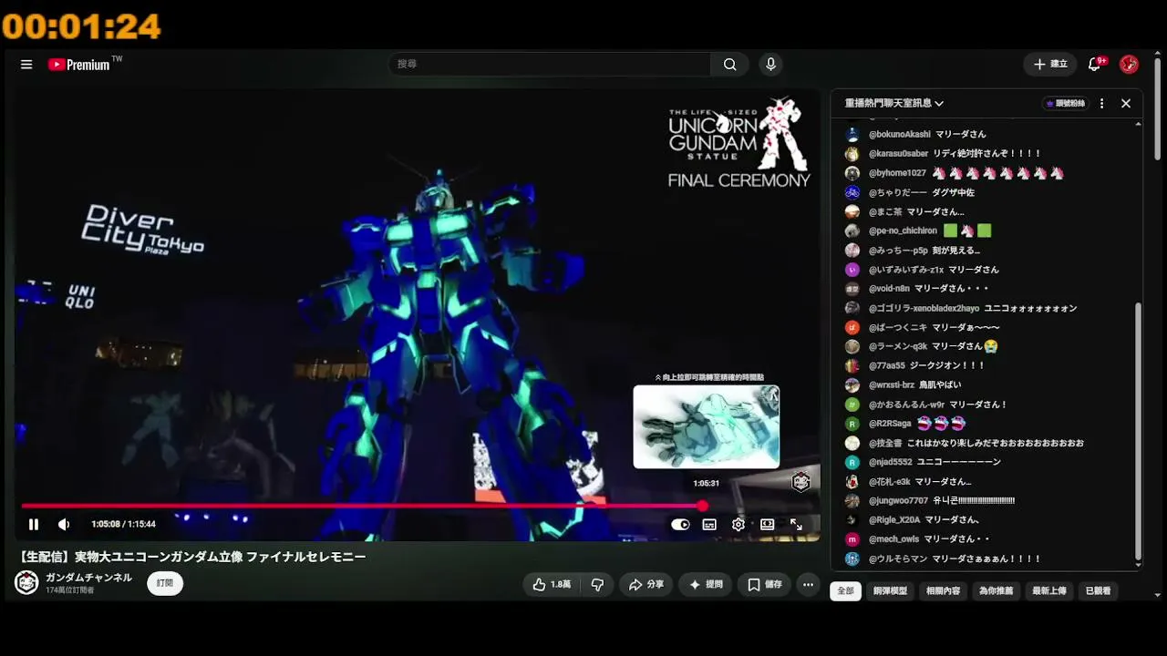This screenshot has width=1167, height=656.
Task: Open the ガンダムチャンネル channel name link
Action: click(x=88, y=578)
